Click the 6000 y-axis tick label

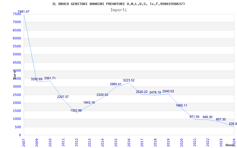(x=17, y=38)
